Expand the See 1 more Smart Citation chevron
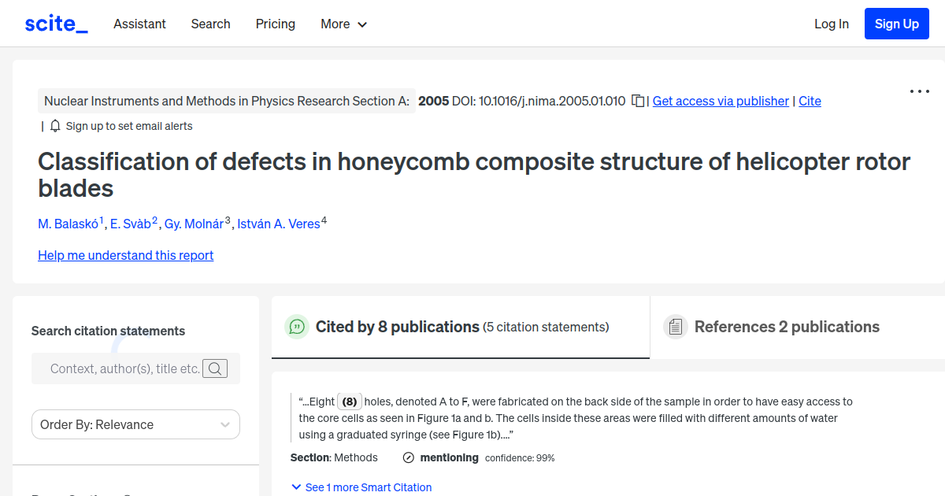The image size is (945, 496). 296,487
